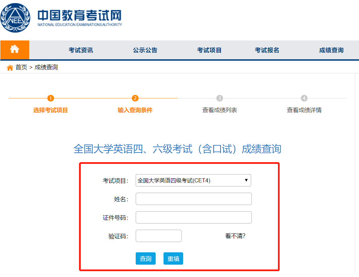Click the 重填 reset button
Screen dimensions: 359x277
click(x=173, y=258)
